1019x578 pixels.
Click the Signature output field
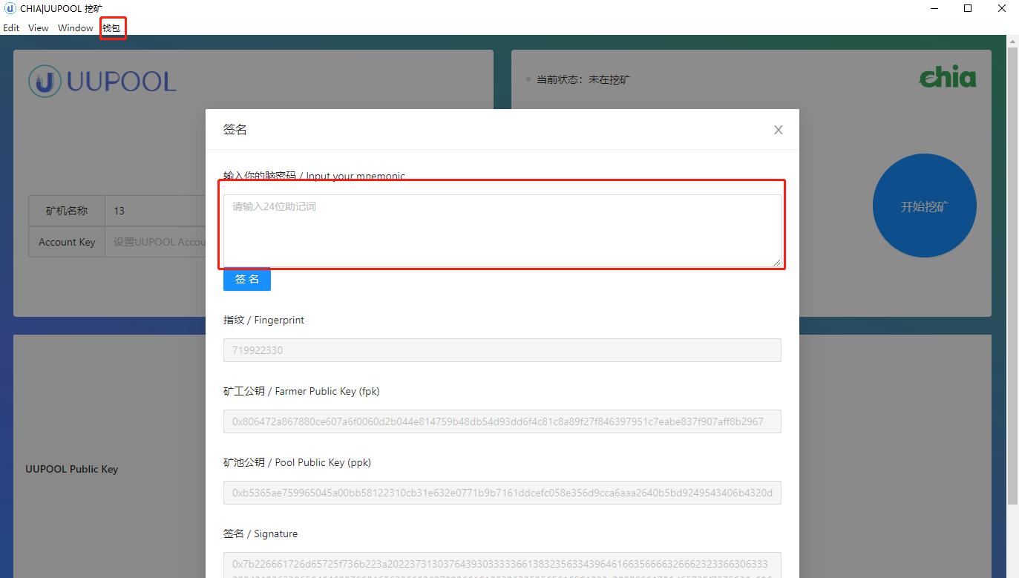pos(502,565)
